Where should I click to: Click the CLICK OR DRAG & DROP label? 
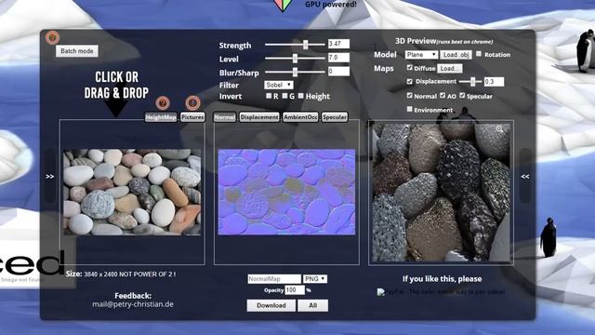116,85
